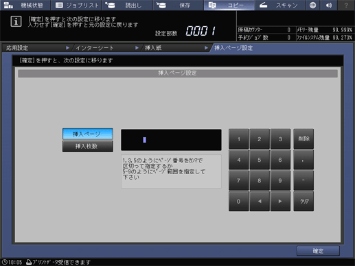This screenshot has height=266, width=355.
Task: Click the メモリー残量 99.999% indicator
Action: pyautogui.click(x=325, y=30)
